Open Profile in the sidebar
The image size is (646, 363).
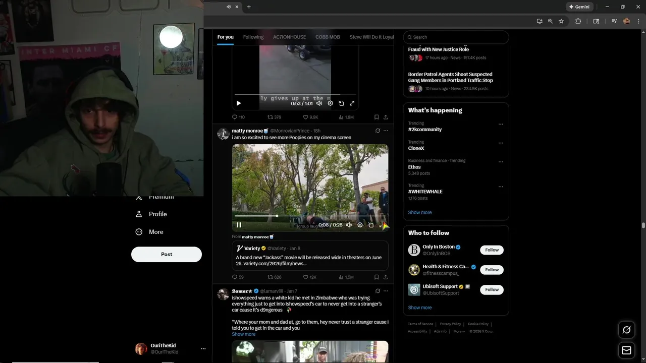(x=151, y=214)
